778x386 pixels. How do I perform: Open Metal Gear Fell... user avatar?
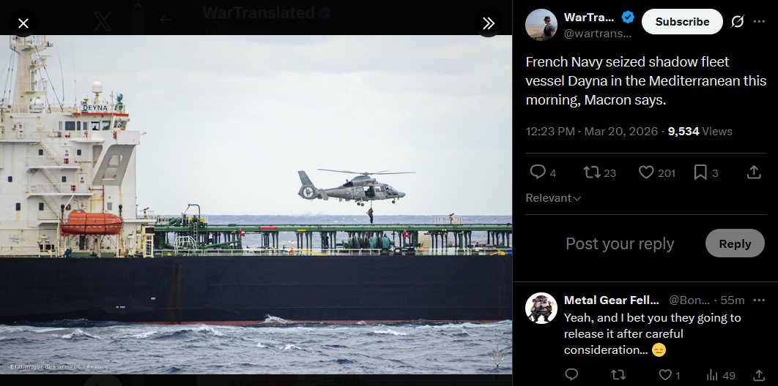coord(541,308)
